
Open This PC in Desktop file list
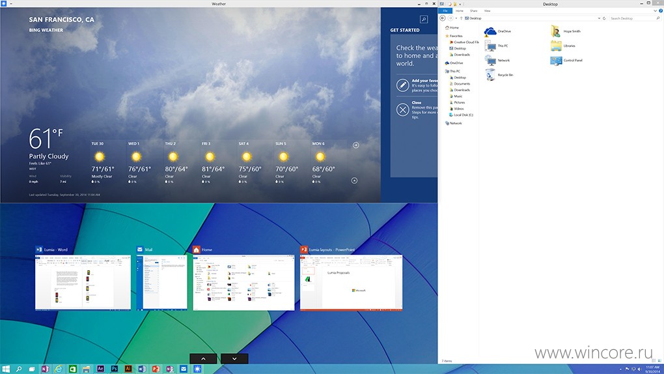coord(496,46)
